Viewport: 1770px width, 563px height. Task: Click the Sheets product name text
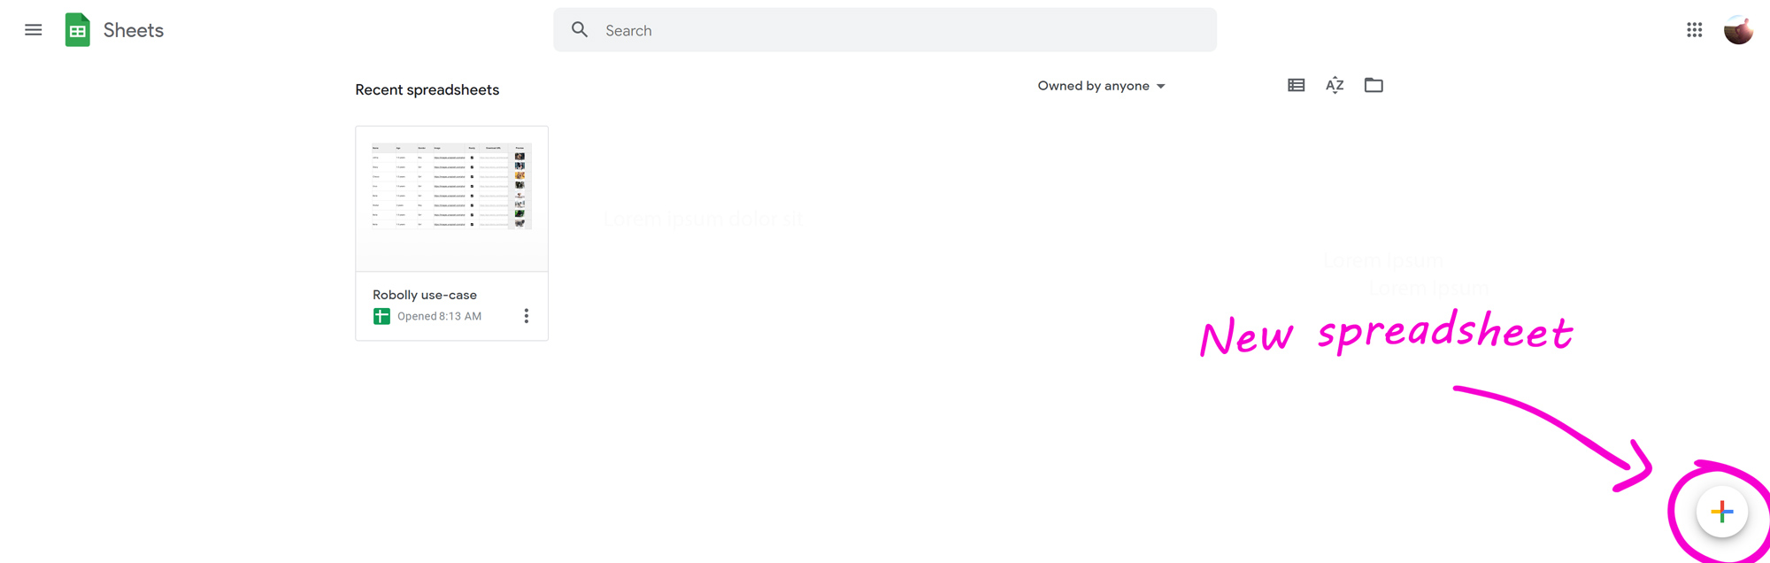(133, 30)
